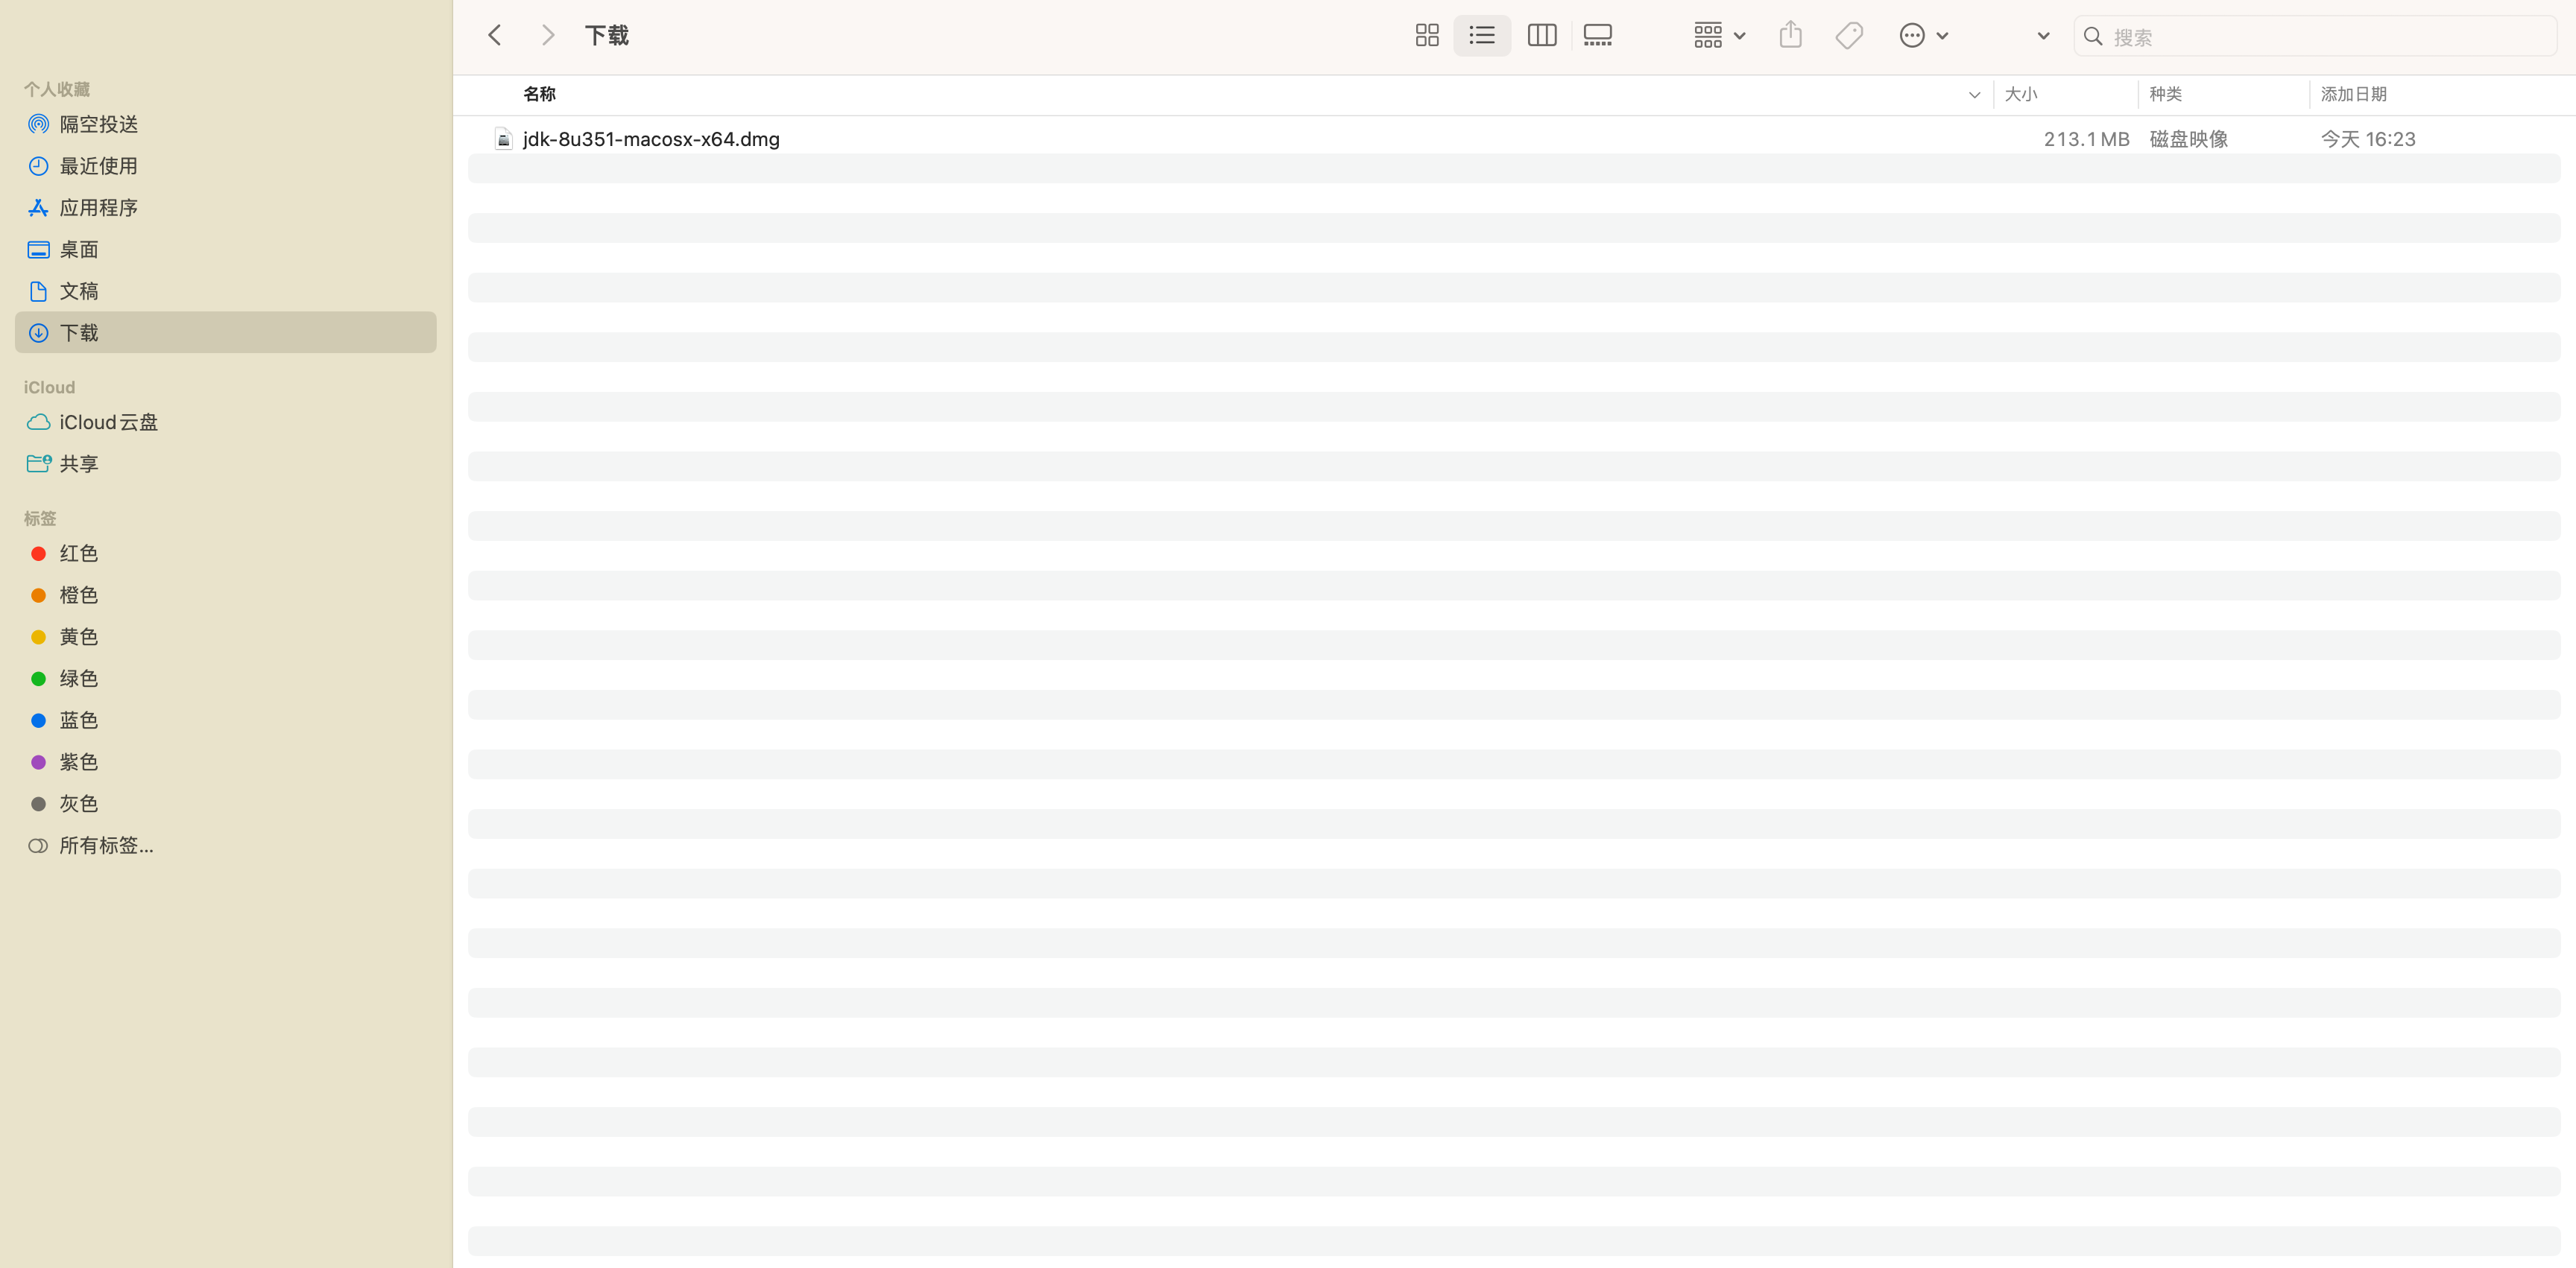
Task: Expand the chevron left of search field
Action: click(2043, 36)
